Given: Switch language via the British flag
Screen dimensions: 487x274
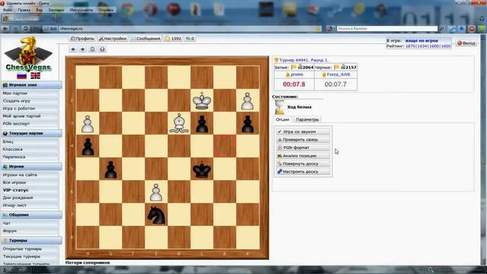Looking at the screenshot, I should (35, 75).
